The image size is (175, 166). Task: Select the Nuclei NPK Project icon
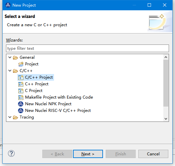tap(21, 104)
